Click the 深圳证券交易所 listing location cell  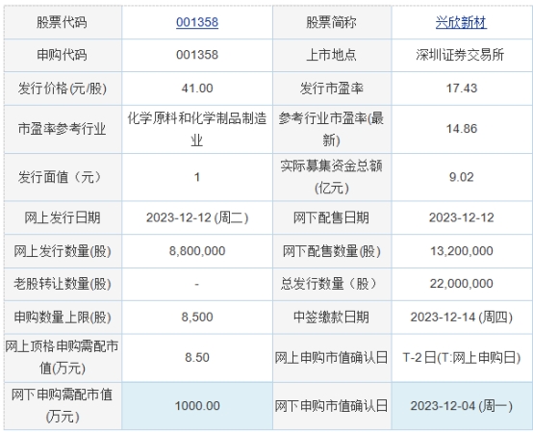462,55
